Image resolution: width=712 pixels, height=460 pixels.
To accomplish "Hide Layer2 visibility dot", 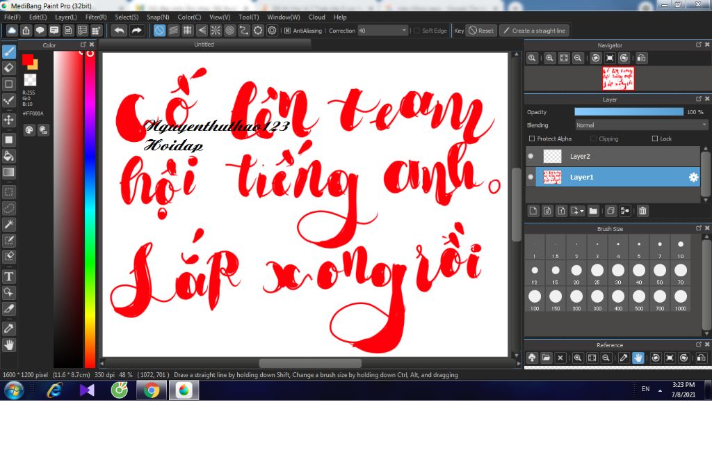I will coord(531,156).
